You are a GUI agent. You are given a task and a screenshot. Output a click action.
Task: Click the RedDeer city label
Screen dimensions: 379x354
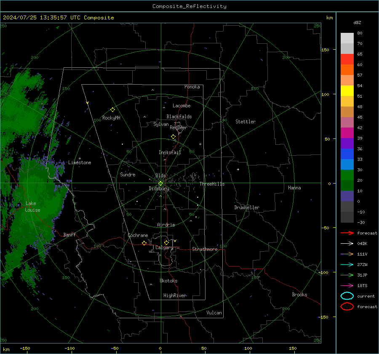(179, 128)
